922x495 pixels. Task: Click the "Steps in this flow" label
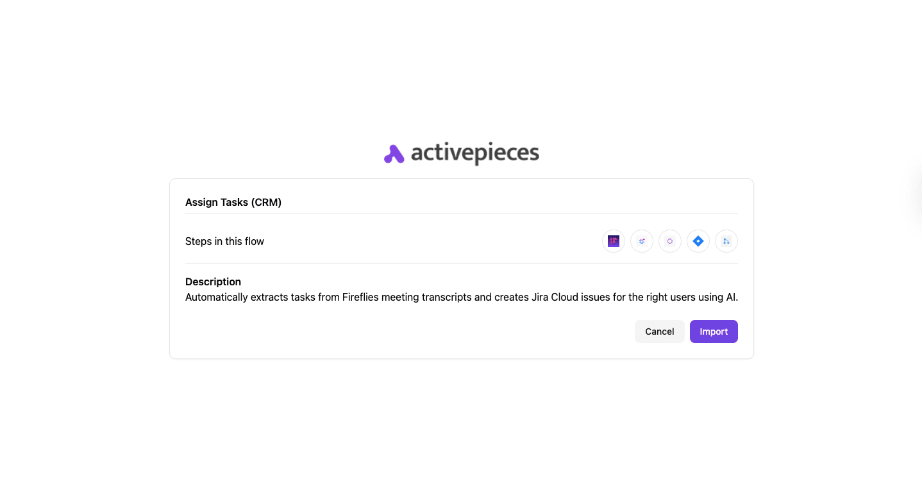[x=224, y=241]
